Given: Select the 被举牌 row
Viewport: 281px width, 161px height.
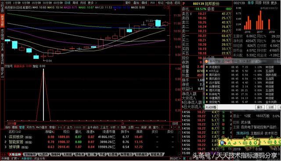Looking at the screenshot, I should pyautogui.click(x=90, y=147).
